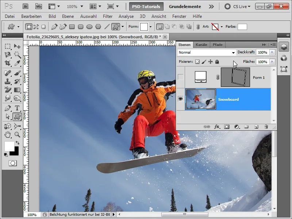Show more workspaces with double arrow
This screenshot has width=292, height=219.
click(211, 7)
